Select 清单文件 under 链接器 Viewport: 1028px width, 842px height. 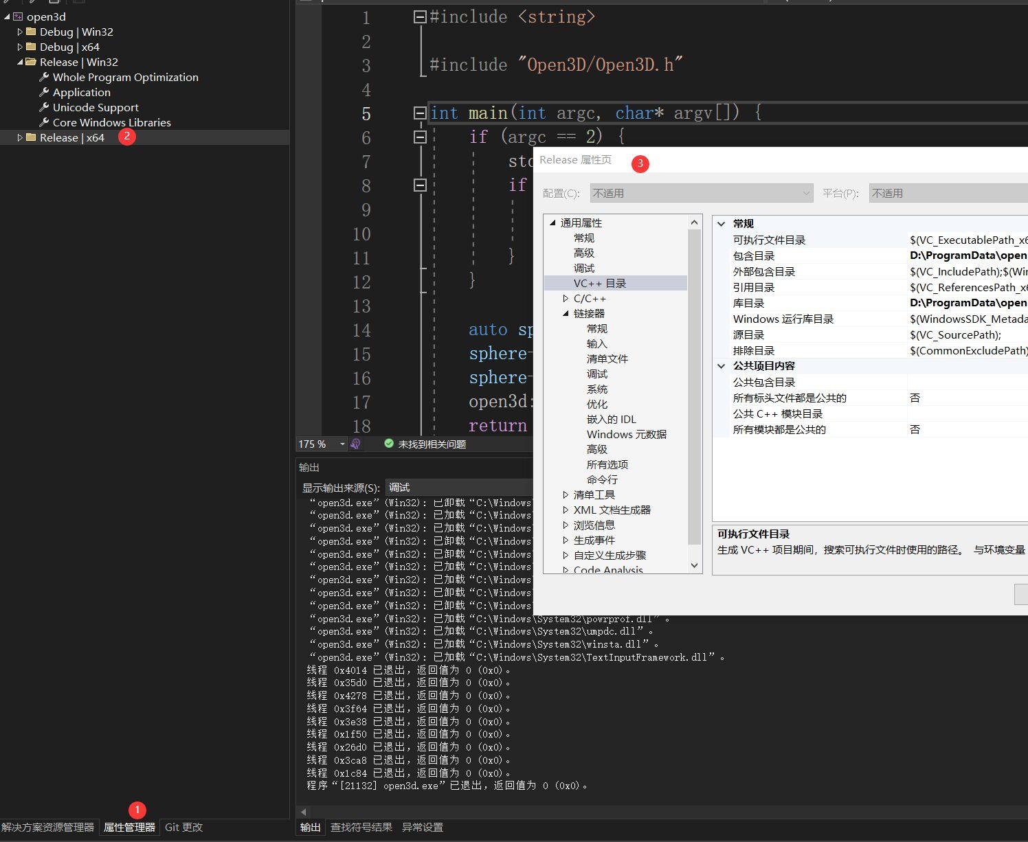click(607, 359)
